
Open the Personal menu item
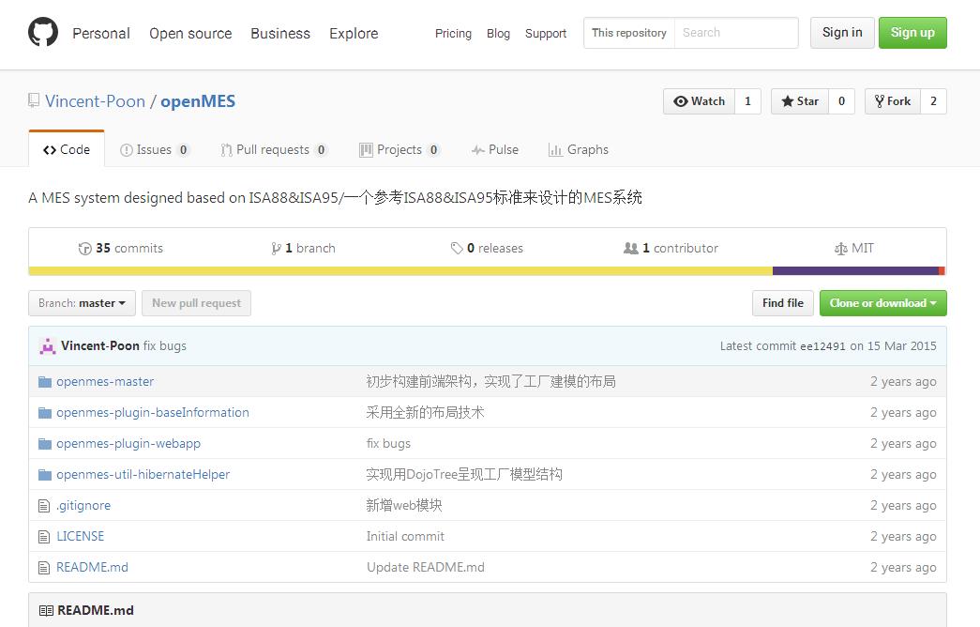[x=101, y=33]
